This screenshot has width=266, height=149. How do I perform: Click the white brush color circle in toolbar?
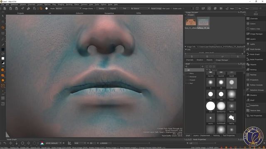click(47, 8)
